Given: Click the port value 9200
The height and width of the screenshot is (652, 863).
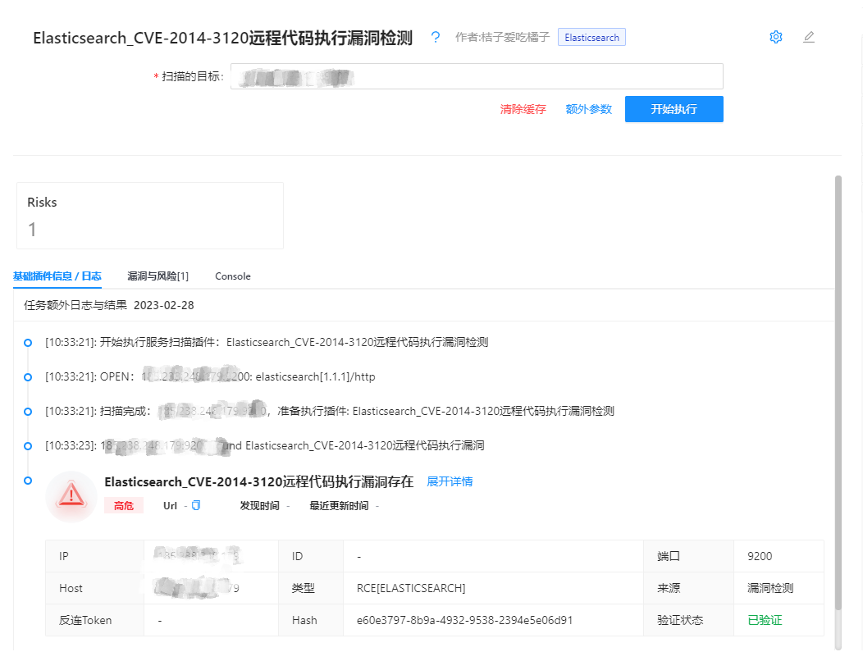Looking at the screenshot, I should pos(760,556).
